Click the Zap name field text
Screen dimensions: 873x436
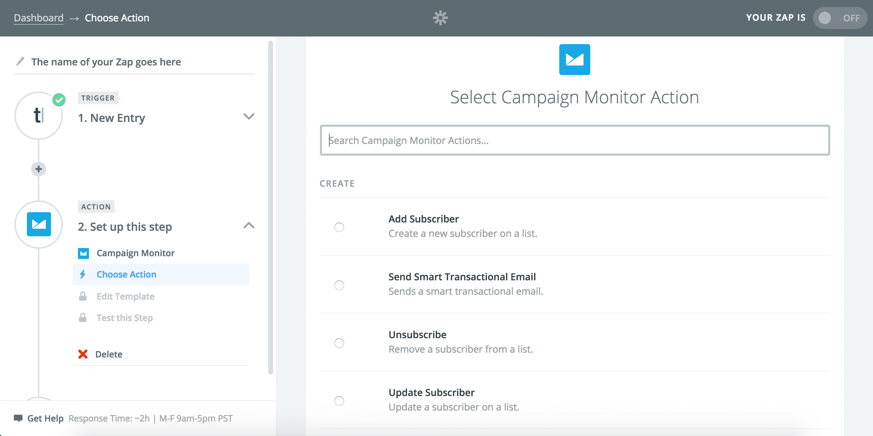pos(106,62)
